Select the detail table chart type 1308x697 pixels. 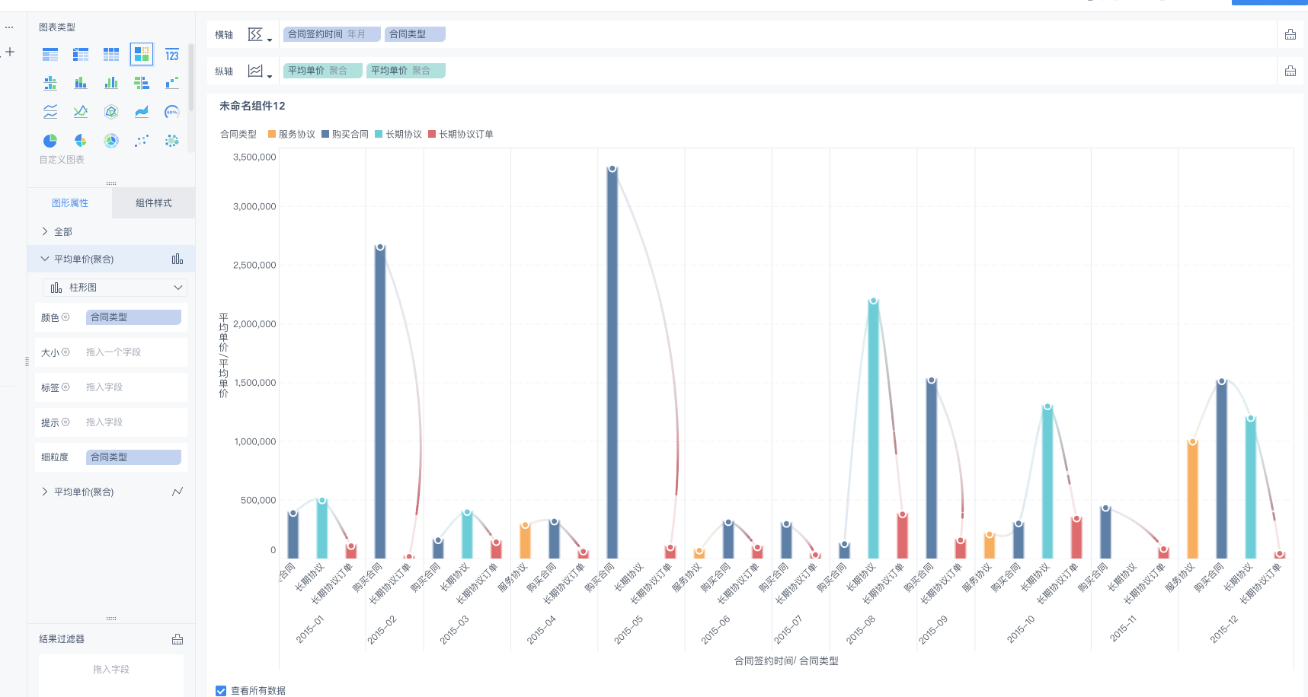pos(111,54)
